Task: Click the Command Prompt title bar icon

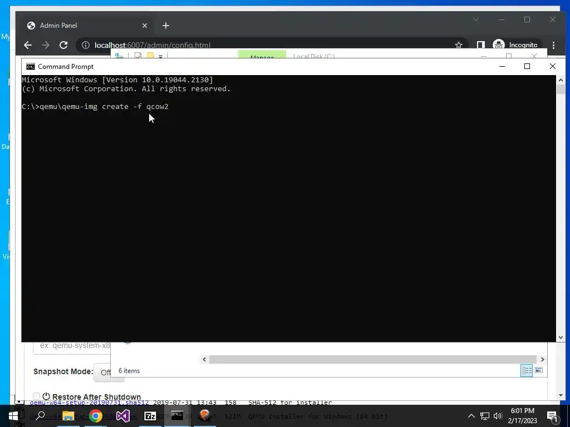Action: click(31, 67)
